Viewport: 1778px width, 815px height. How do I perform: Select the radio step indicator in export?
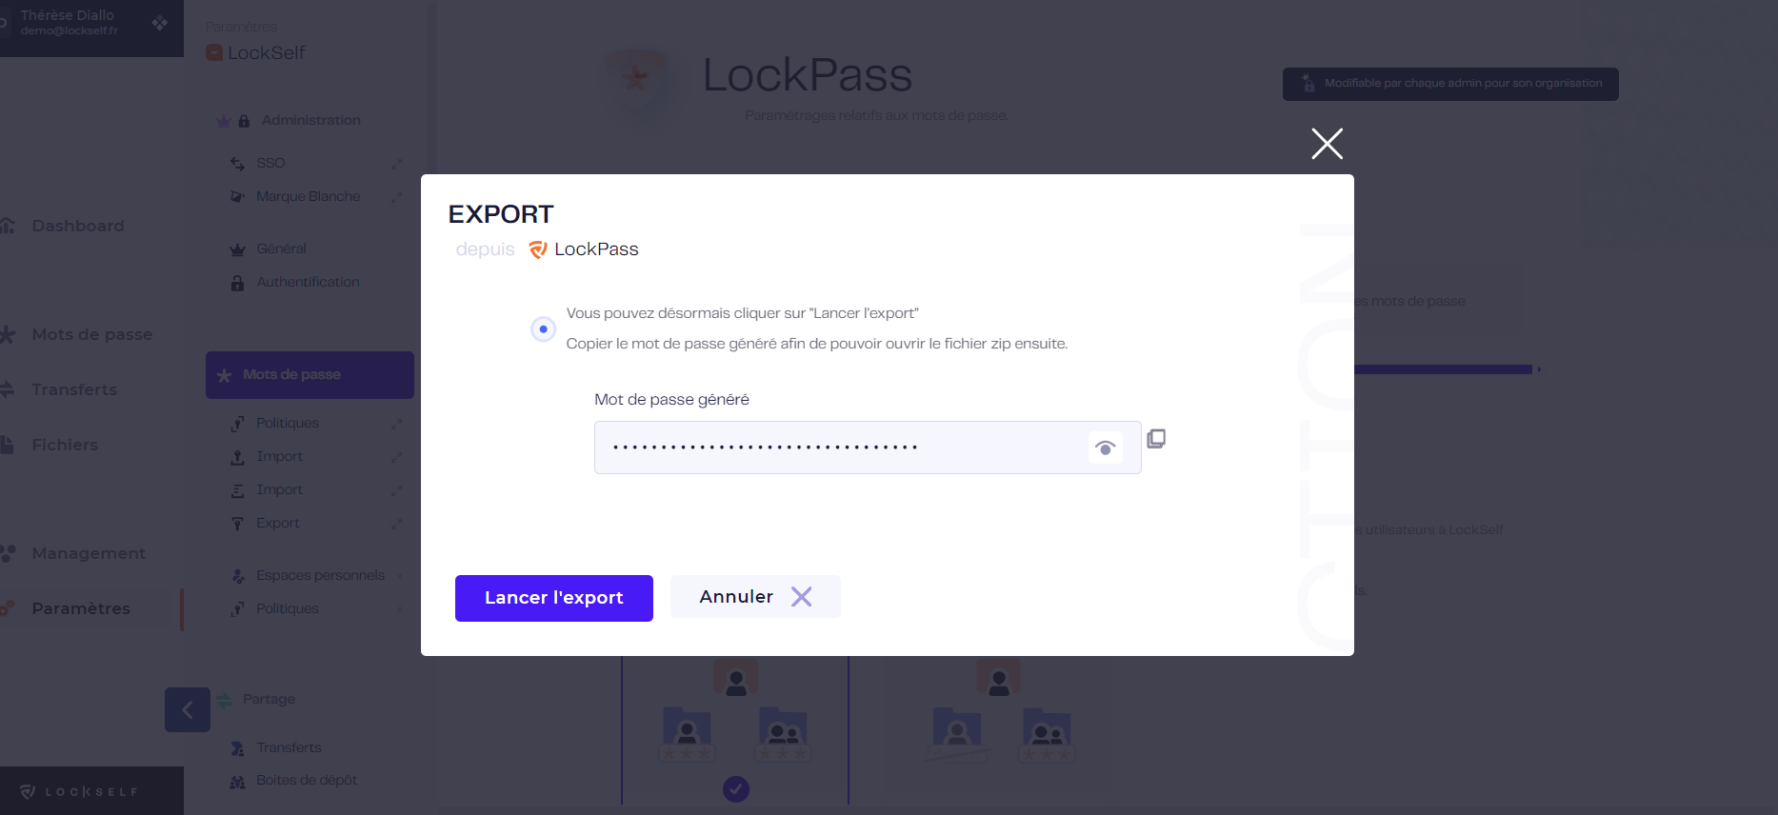543,329
